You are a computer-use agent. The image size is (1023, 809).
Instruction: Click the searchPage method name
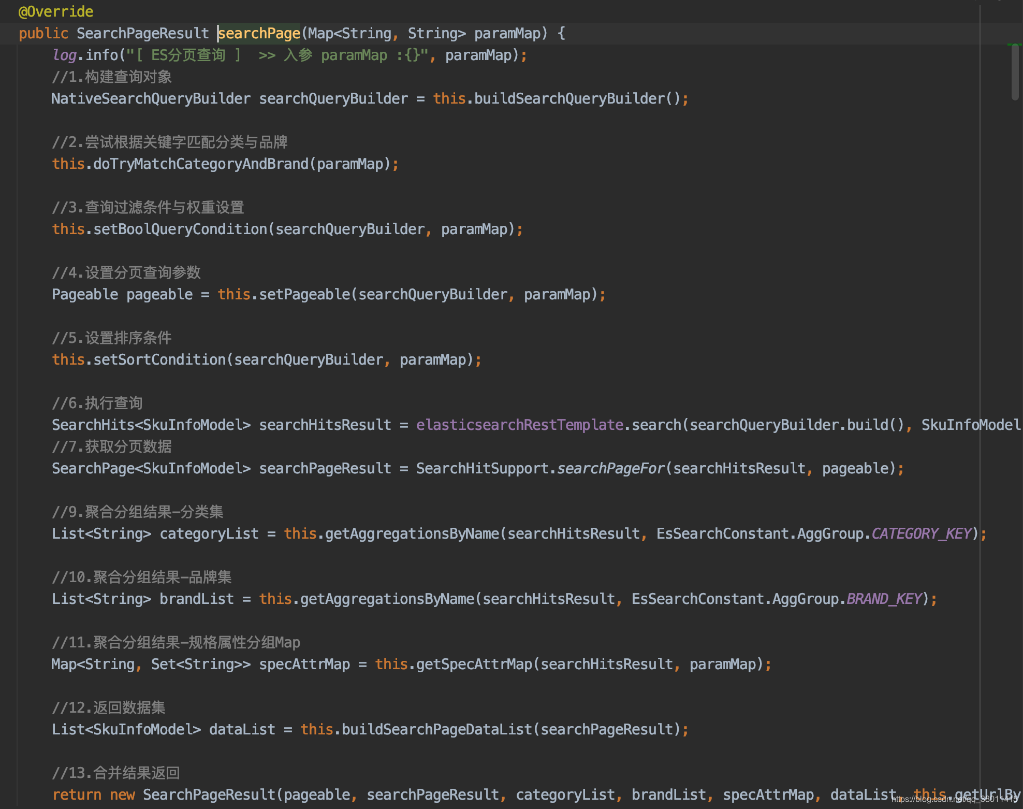259,34
